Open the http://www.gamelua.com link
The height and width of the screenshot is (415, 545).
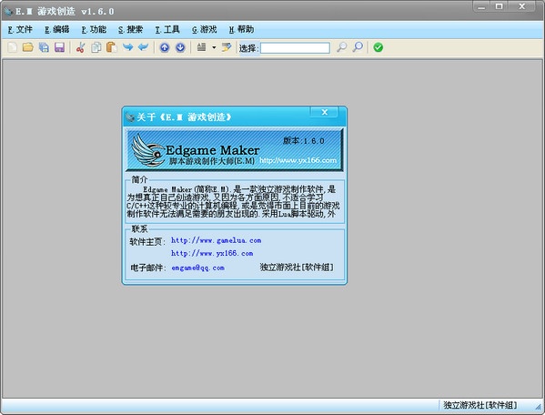click(x=216, y=240)
